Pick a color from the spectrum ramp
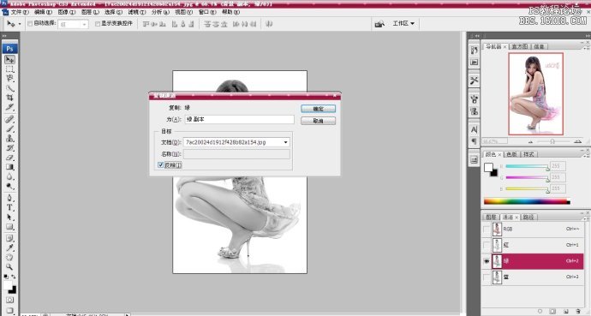This screenshot has height=316, width=591. 527,202
